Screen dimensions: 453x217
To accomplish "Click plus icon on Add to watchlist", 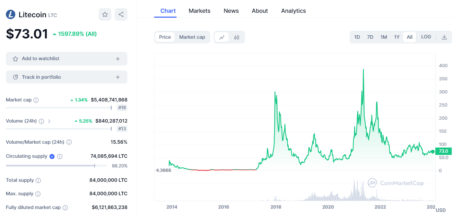I will [118, 59].
